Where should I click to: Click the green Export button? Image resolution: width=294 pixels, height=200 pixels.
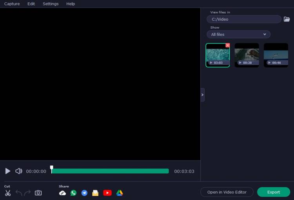pos(274,192)
